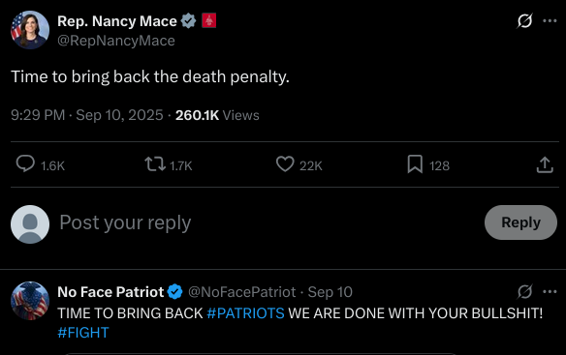Bookmark the post with bookmark icon
This screenshot has height=355, width=566.
[415, 164]
